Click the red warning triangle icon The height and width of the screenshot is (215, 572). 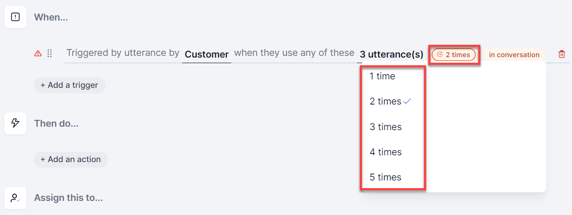pyautogui.click(x=38, y=53)
